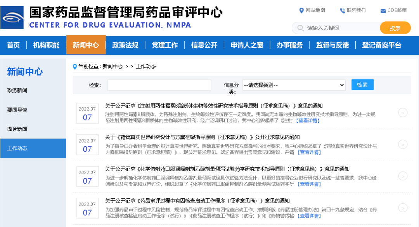419x227 pixels.
Task: Open the 信息分类 category dropdown
Action: click(x=294, y=85)
